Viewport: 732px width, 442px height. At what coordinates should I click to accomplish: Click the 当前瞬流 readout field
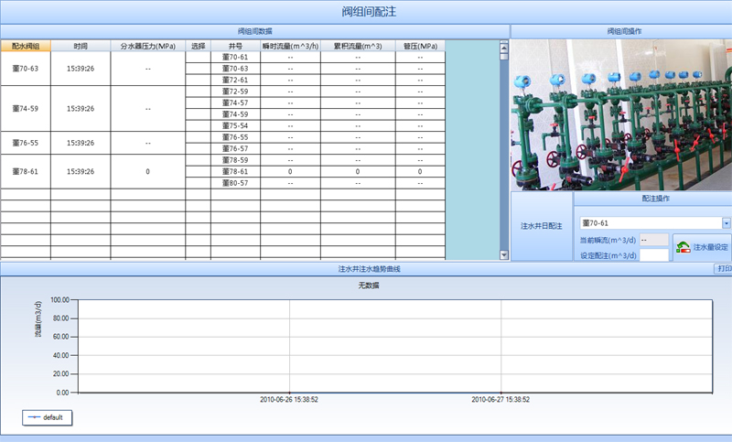pyautogui.click(x=653, y=240)
